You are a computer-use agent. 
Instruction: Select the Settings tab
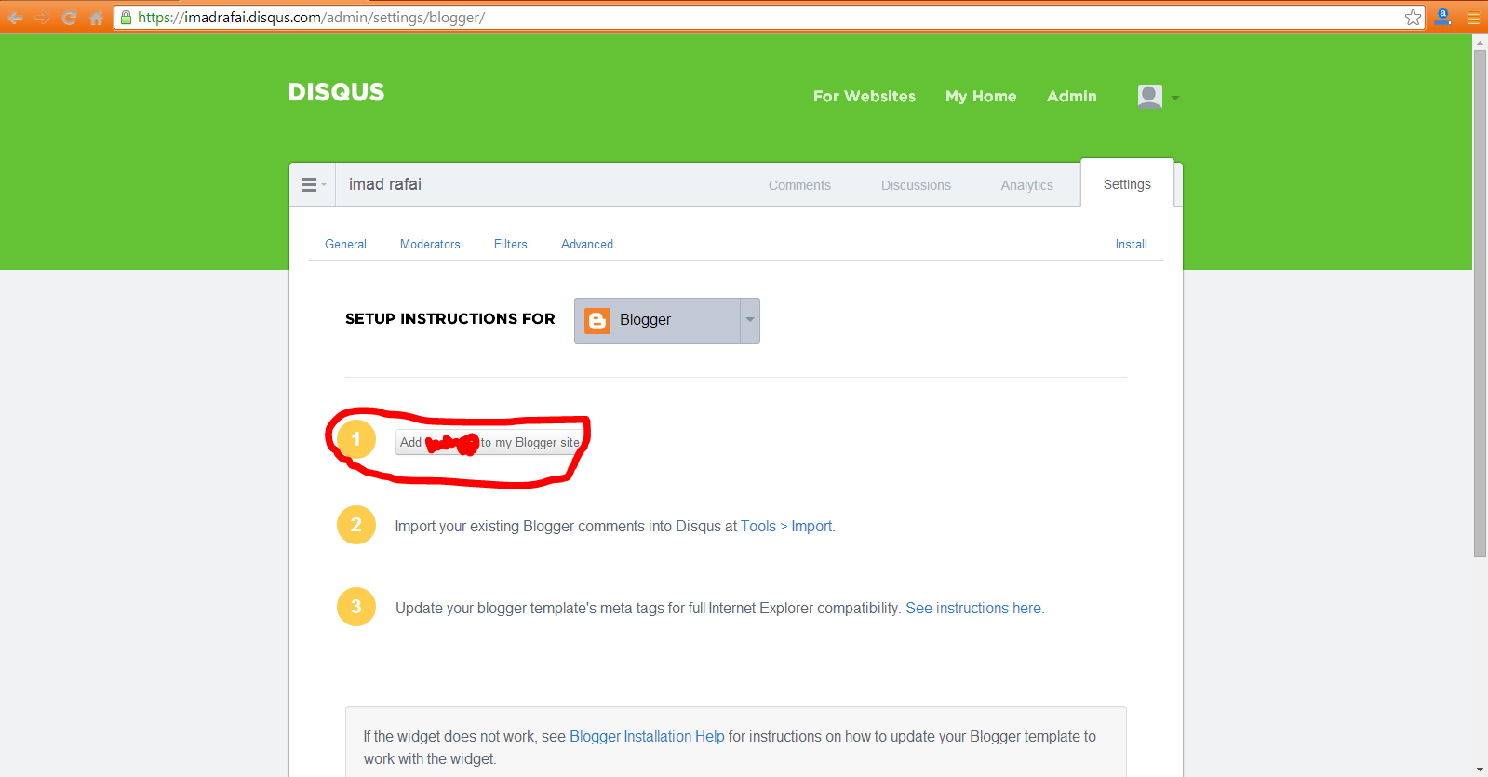1127,184
